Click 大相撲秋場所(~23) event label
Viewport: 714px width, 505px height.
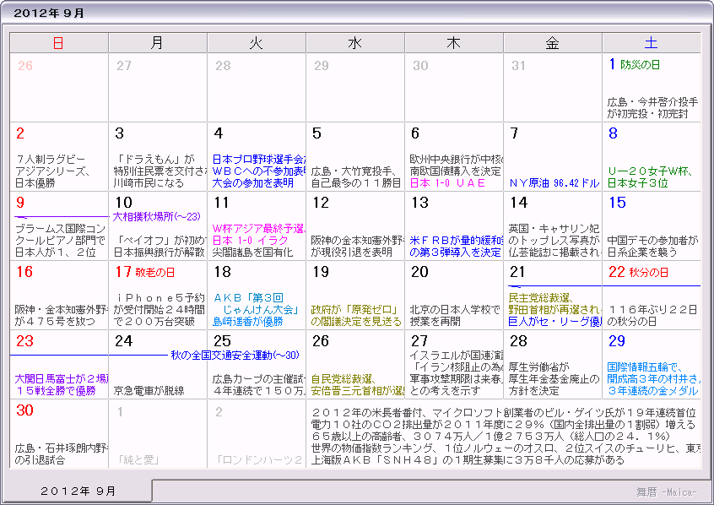(157, 216)
